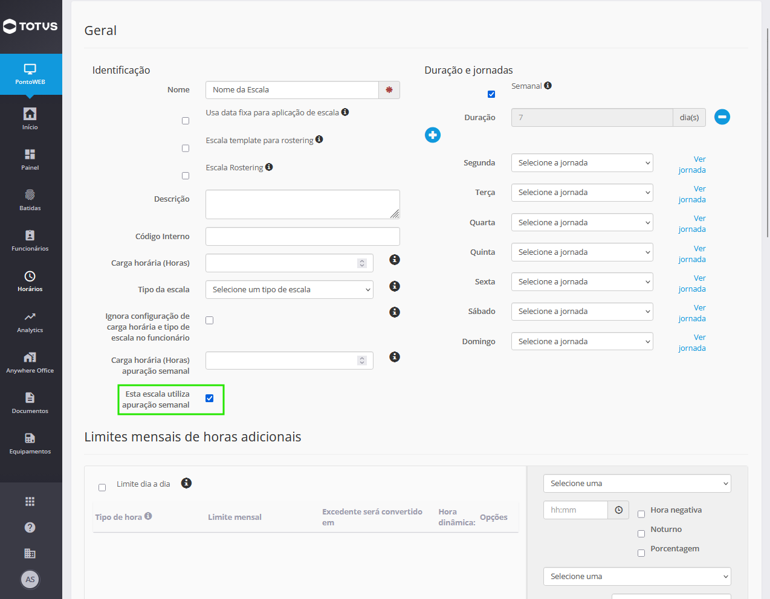770x599 pixels.
Task: Click info icon for Carga horária apuração semanal
Action: pos(395,357)
